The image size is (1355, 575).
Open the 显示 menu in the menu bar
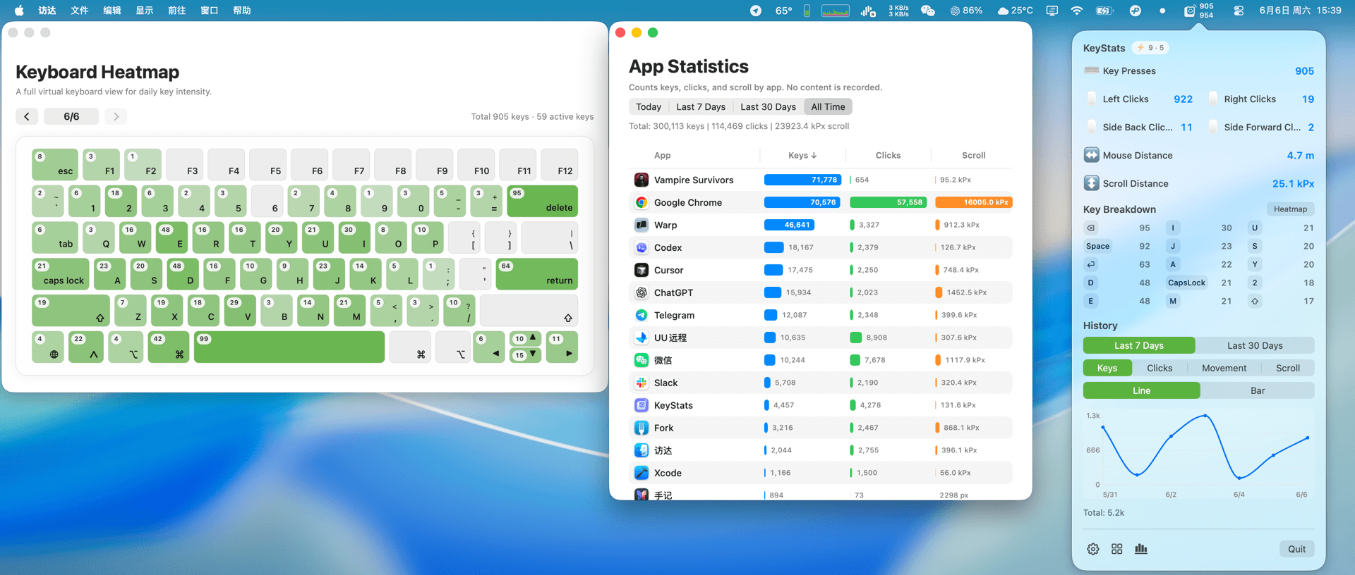click(145, 11)
